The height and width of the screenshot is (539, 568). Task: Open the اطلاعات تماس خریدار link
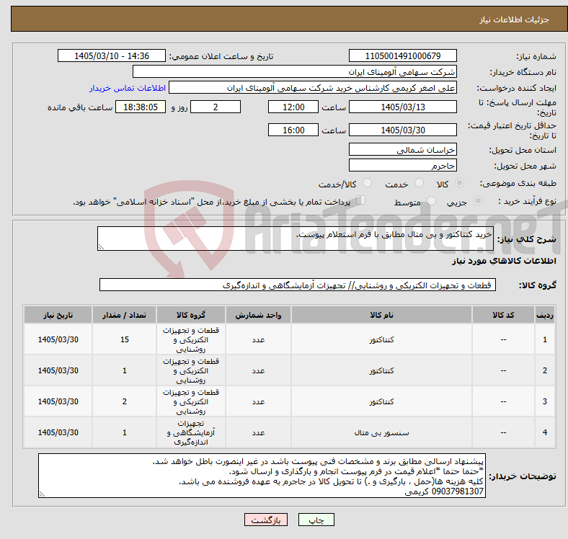tap(128, 88)
